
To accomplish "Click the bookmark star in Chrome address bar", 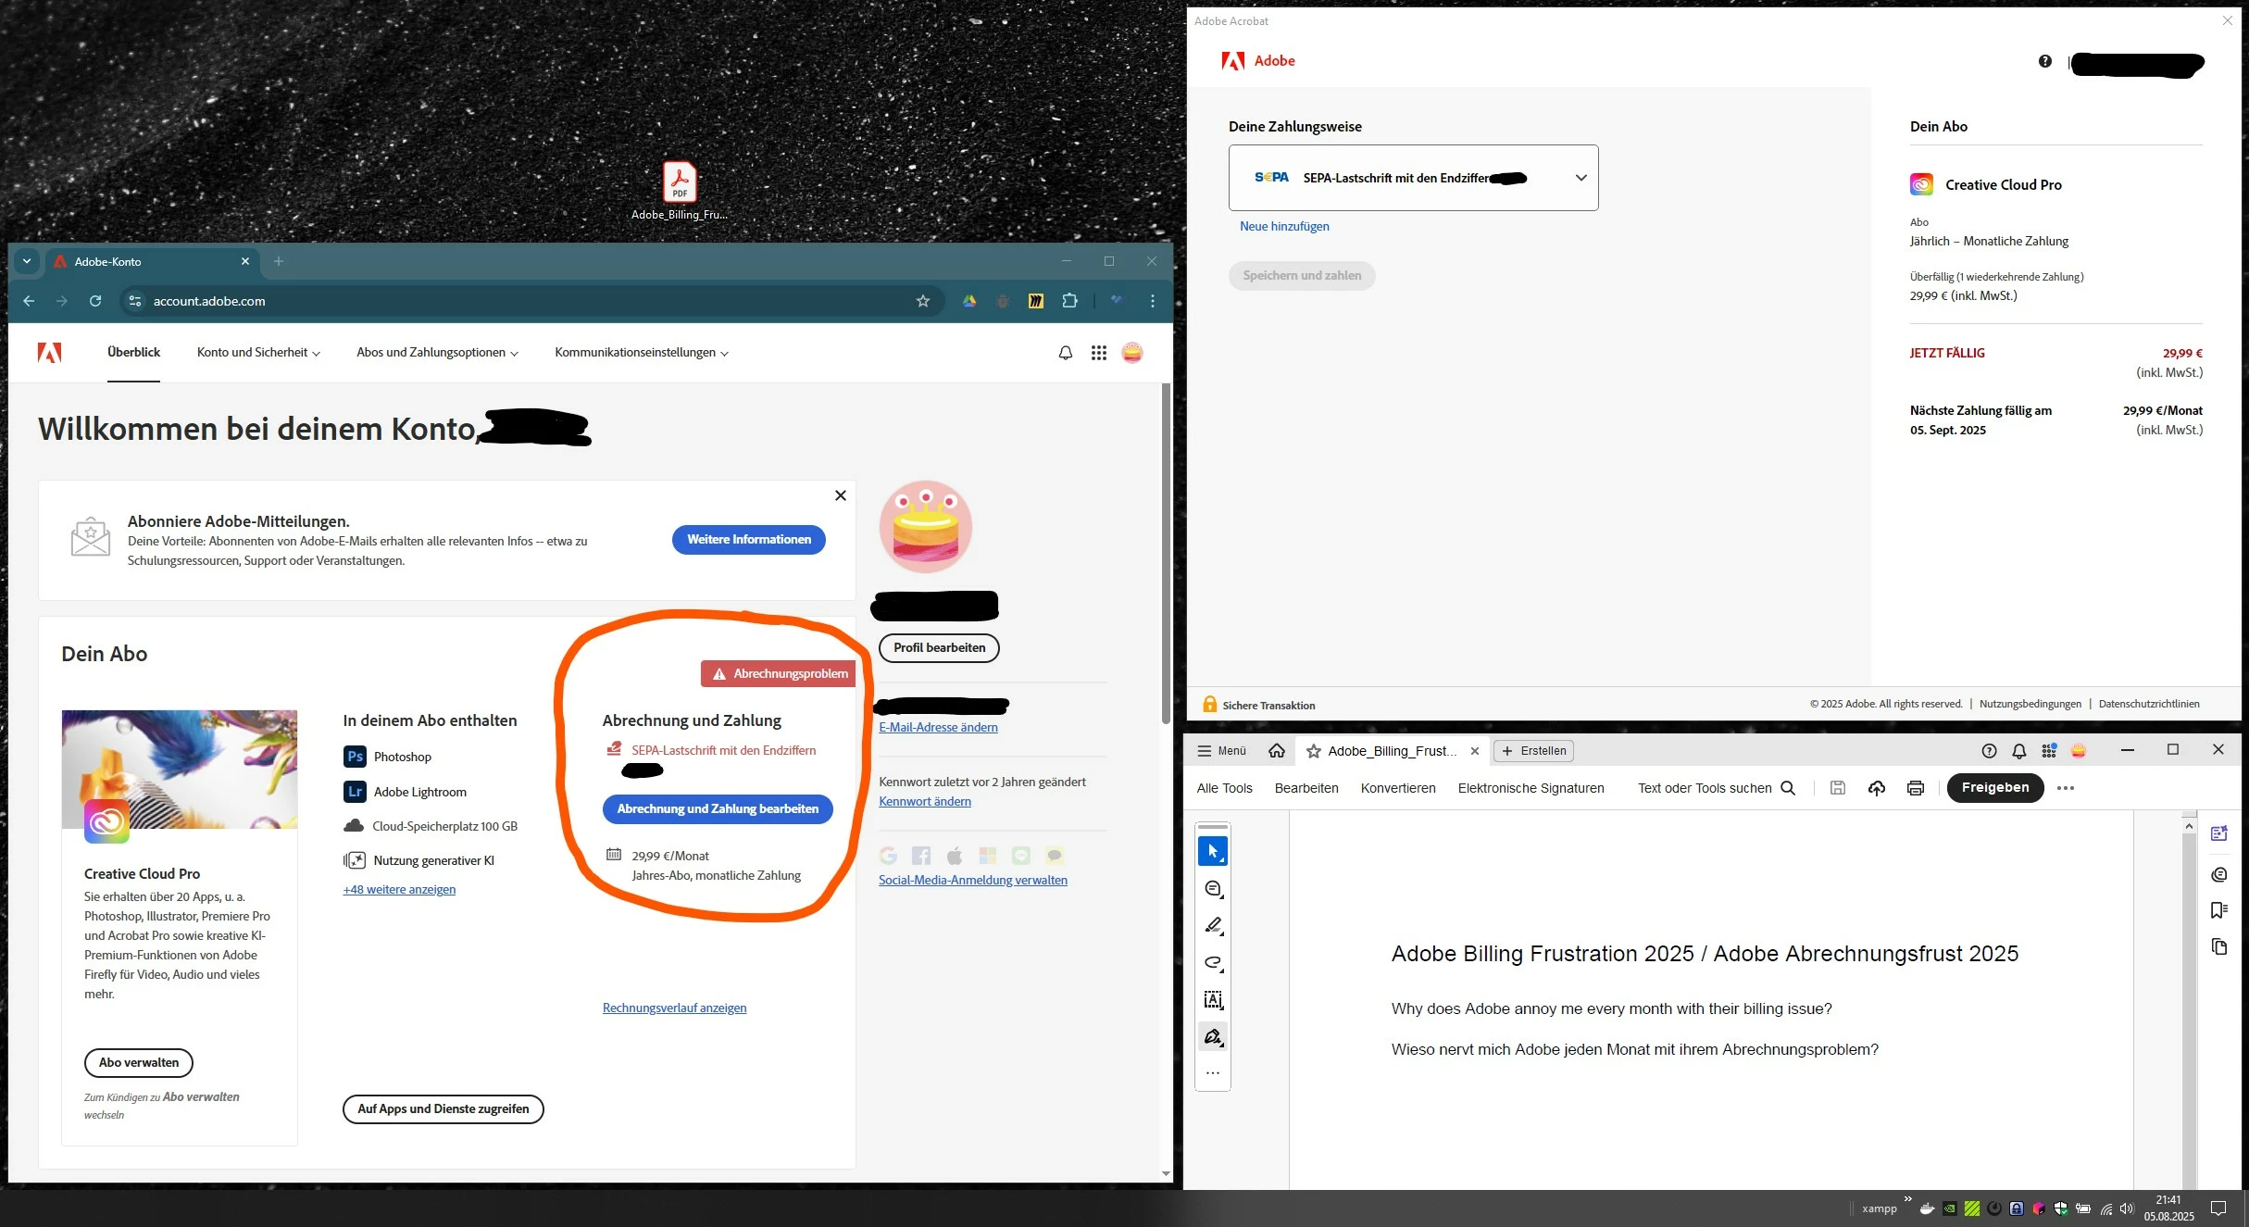I will click(922, 301).
